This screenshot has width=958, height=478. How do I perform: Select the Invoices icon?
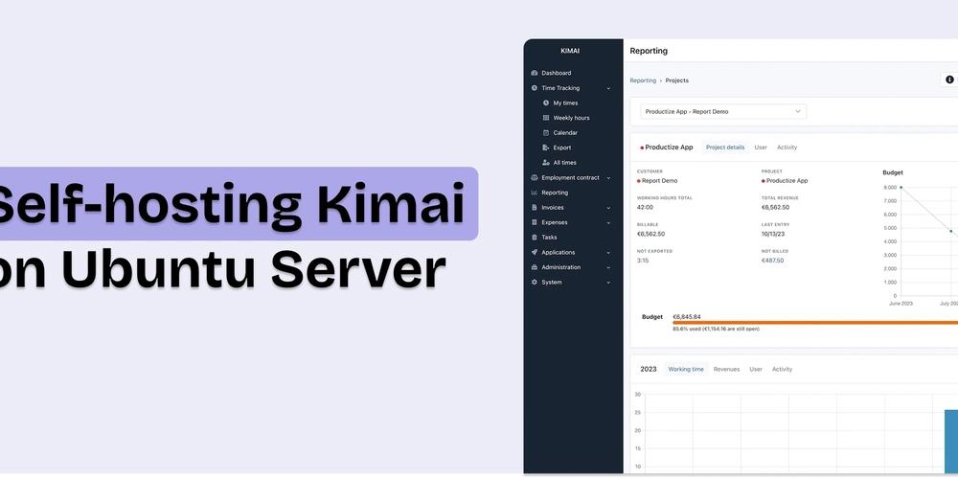(x=535, y=208)
